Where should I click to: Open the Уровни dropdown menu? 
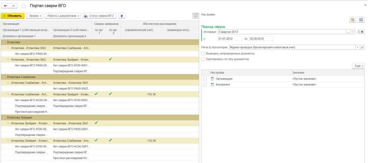[x=35, y=16]
